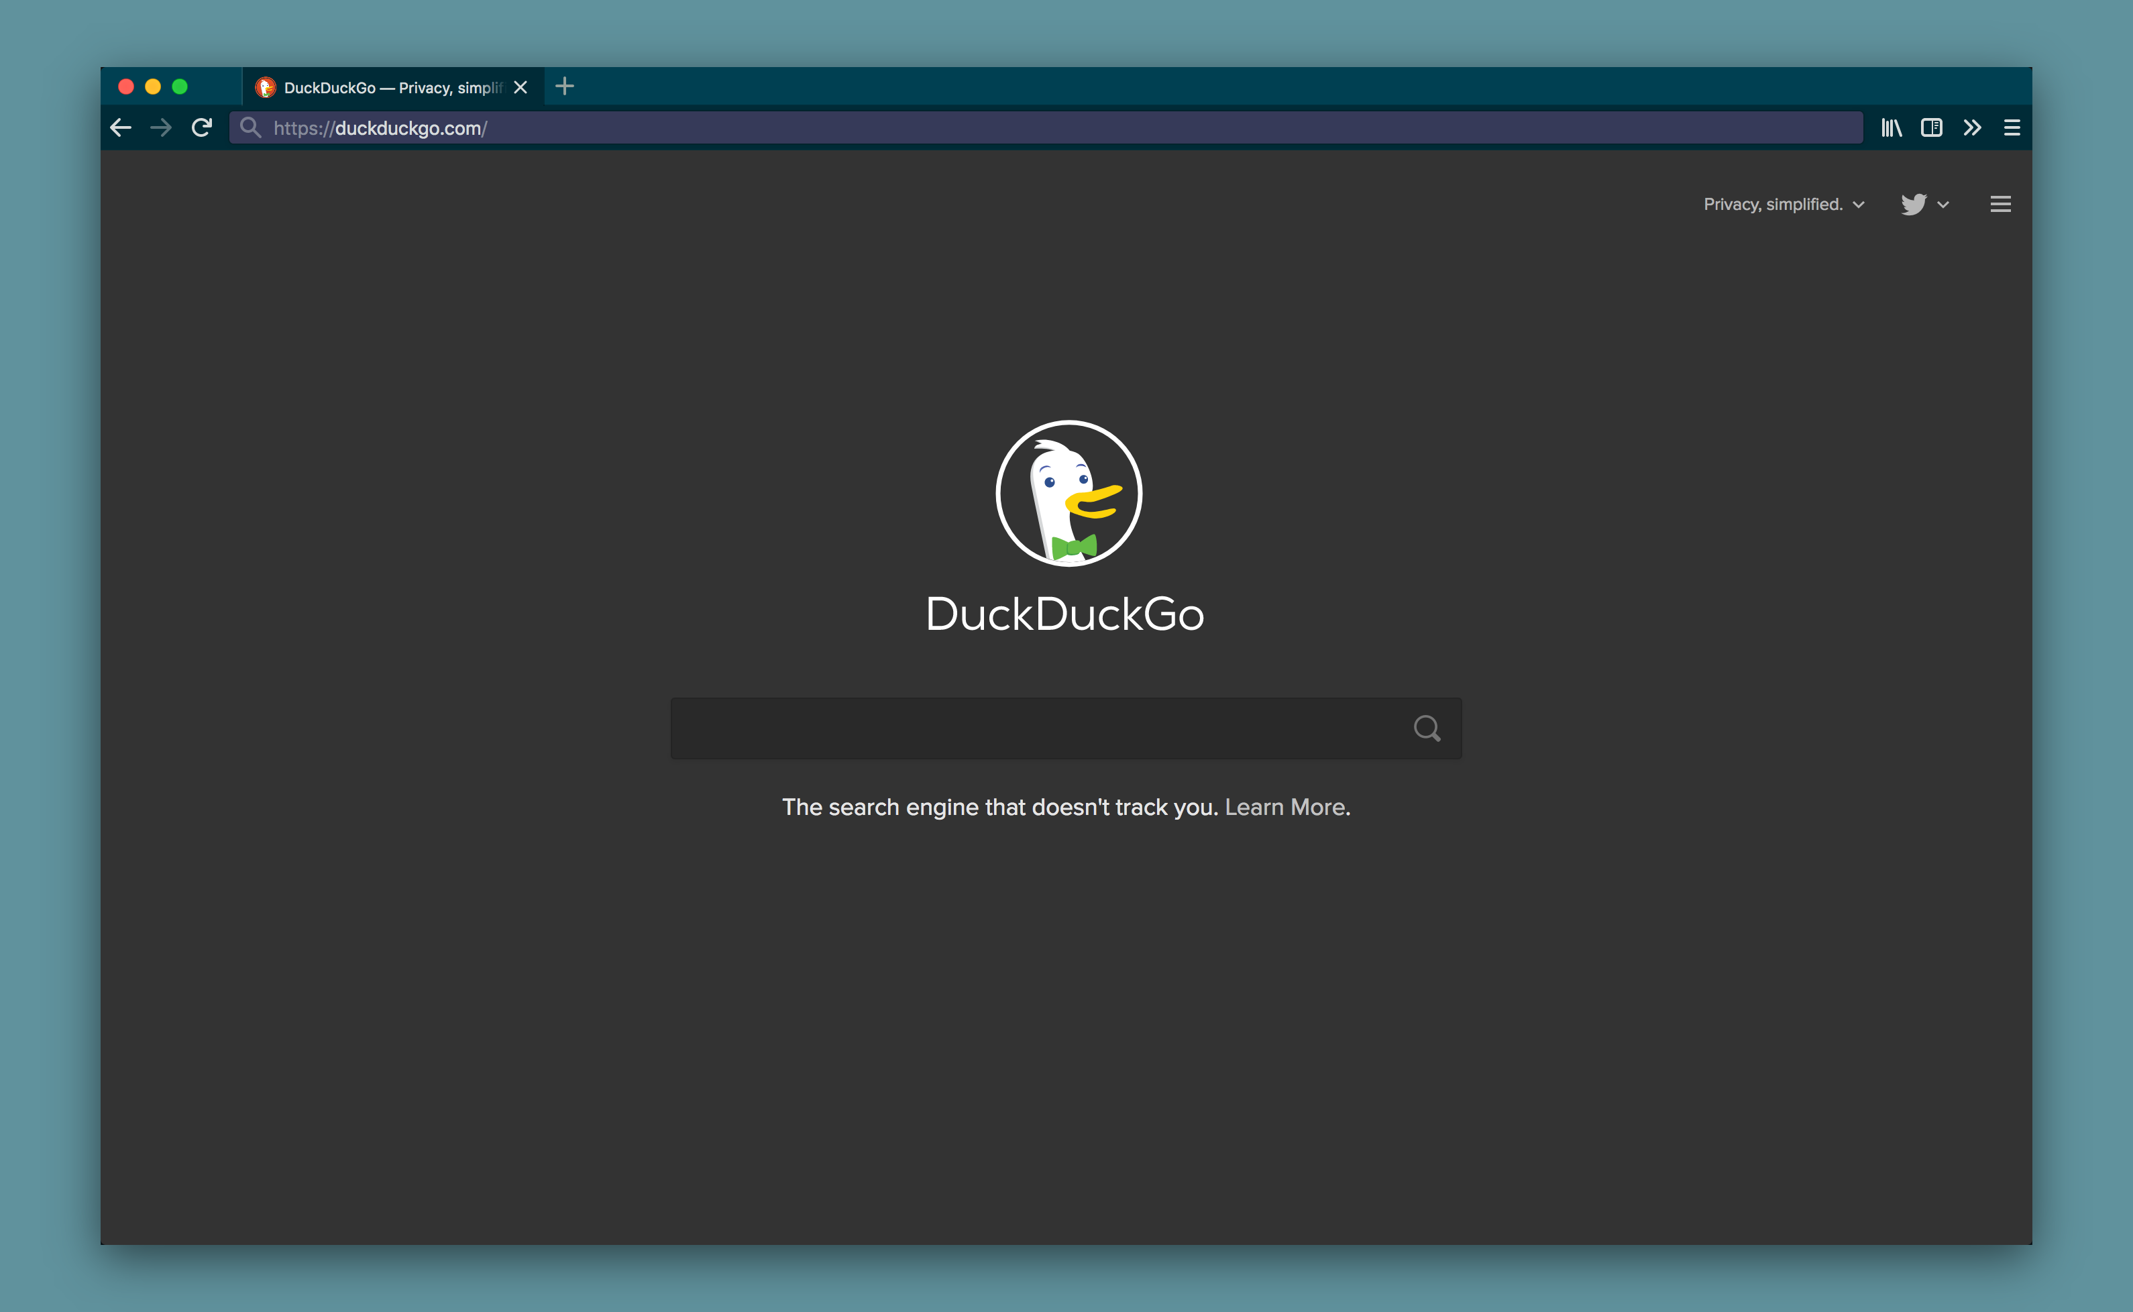Open a new tab with plus button
The height and width of the screenshot is (1312, 2133).
coord(565,87)
